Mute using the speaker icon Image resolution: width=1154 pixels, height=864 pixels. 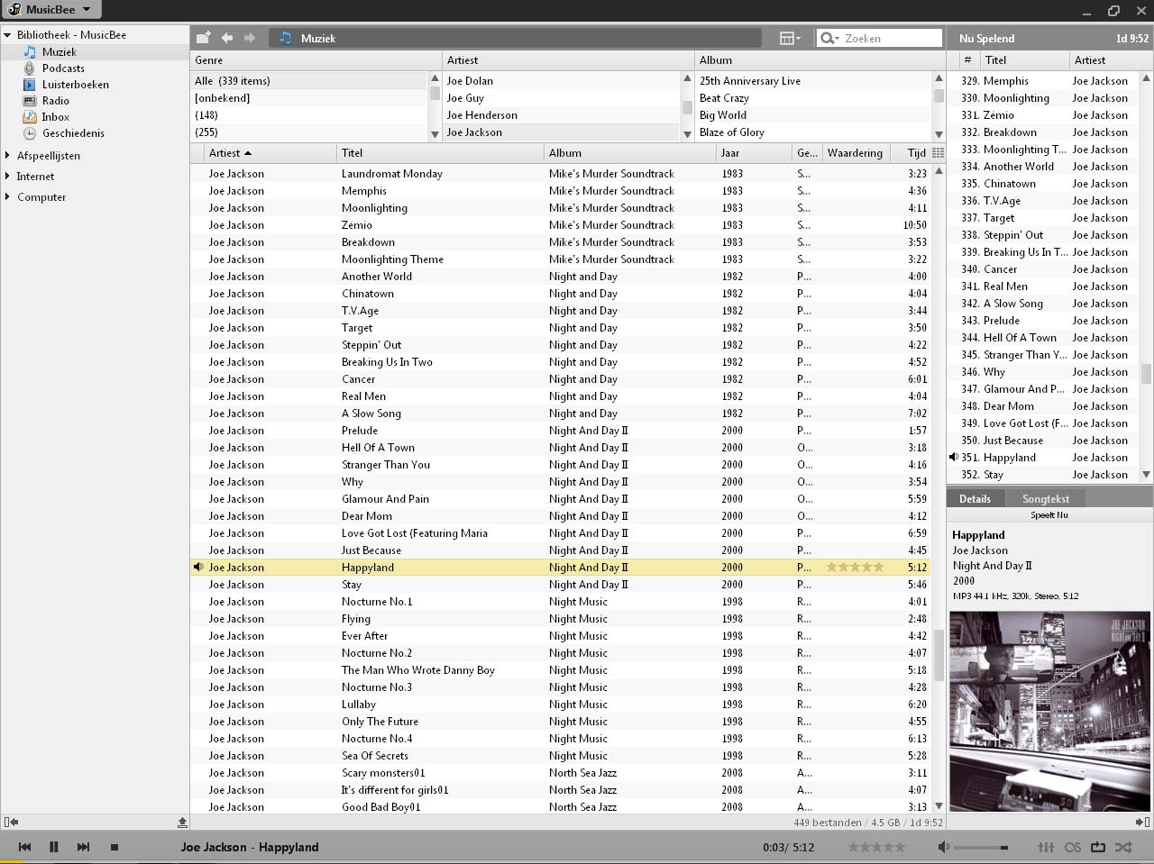coord(943,847)
